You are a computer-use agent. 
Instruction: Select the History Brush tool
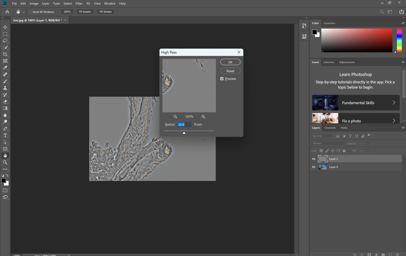(x=5, y=95)
